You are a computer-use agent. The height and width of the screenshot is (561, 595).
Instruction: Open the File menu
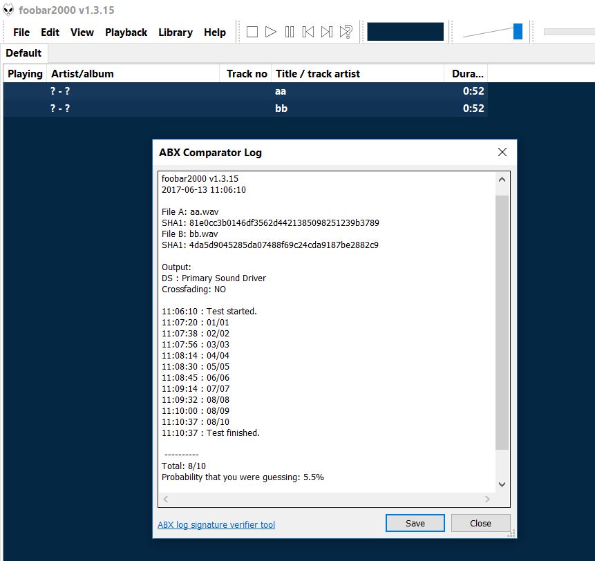21,32
